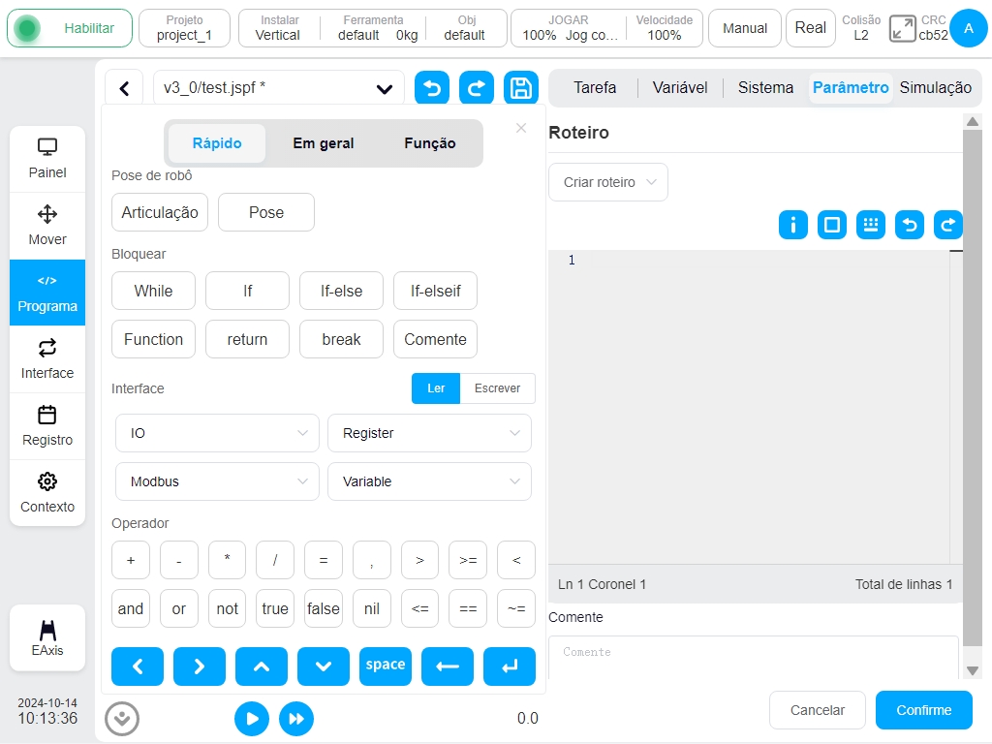Open the Register dropdown
Screen dimensions: 992x744
coord(429,433)
